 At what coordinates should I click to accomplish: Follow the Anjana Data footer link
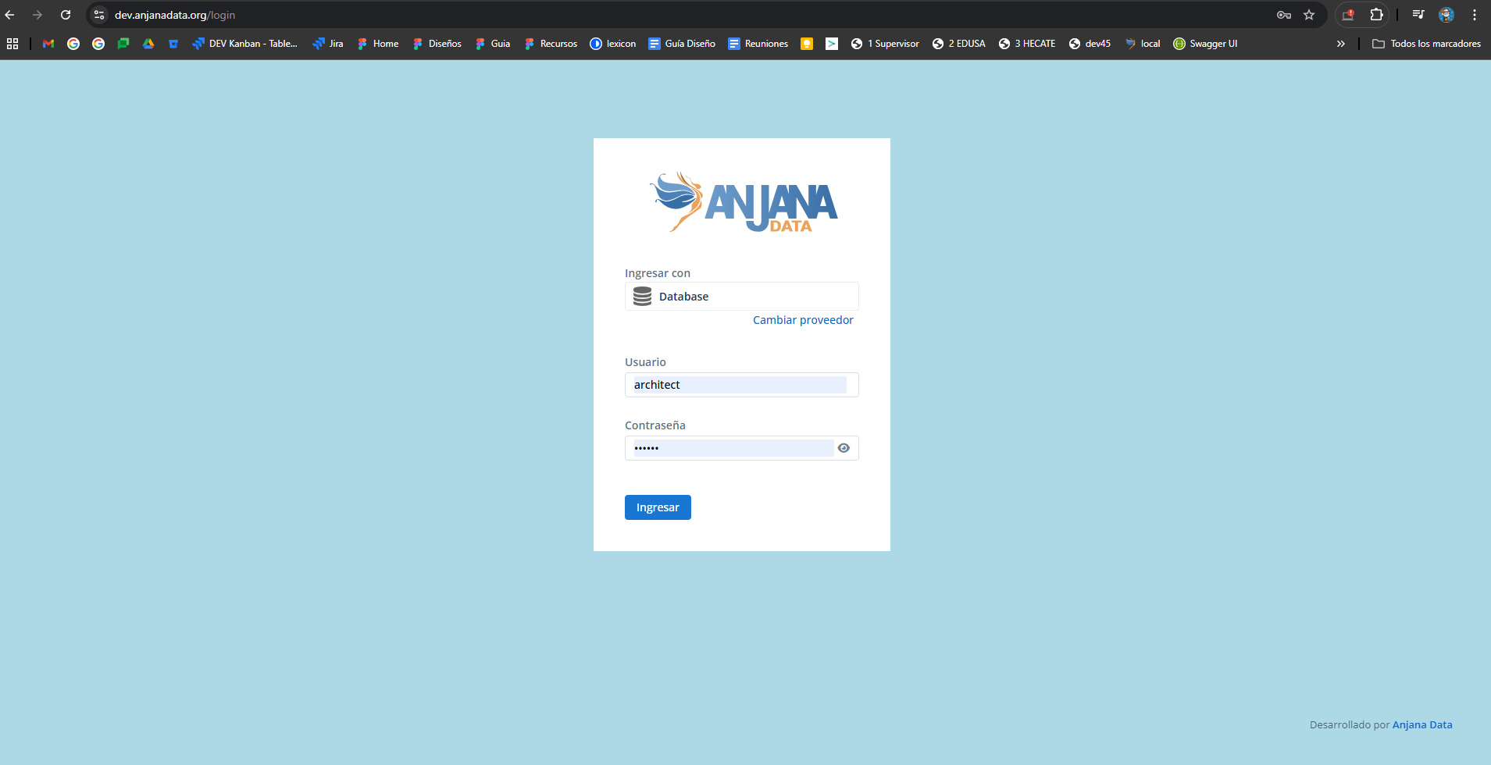coord(1421,724)
